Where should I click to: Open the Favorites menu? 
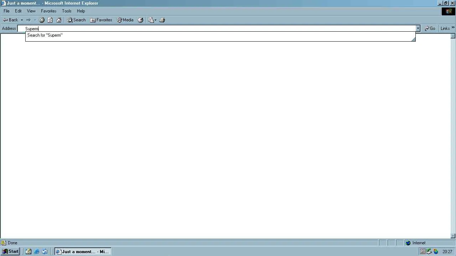tap(49, 11)
